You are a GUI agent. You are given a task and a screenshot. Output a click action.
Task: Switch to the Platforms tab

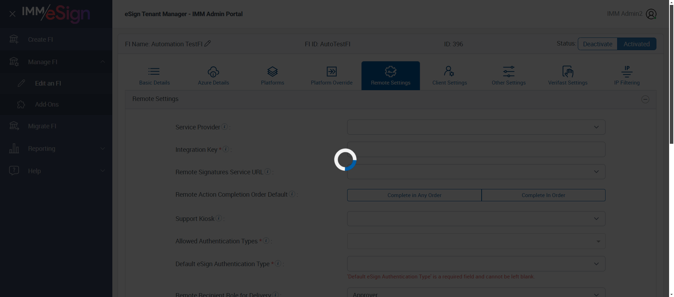[x=272, y=76]
